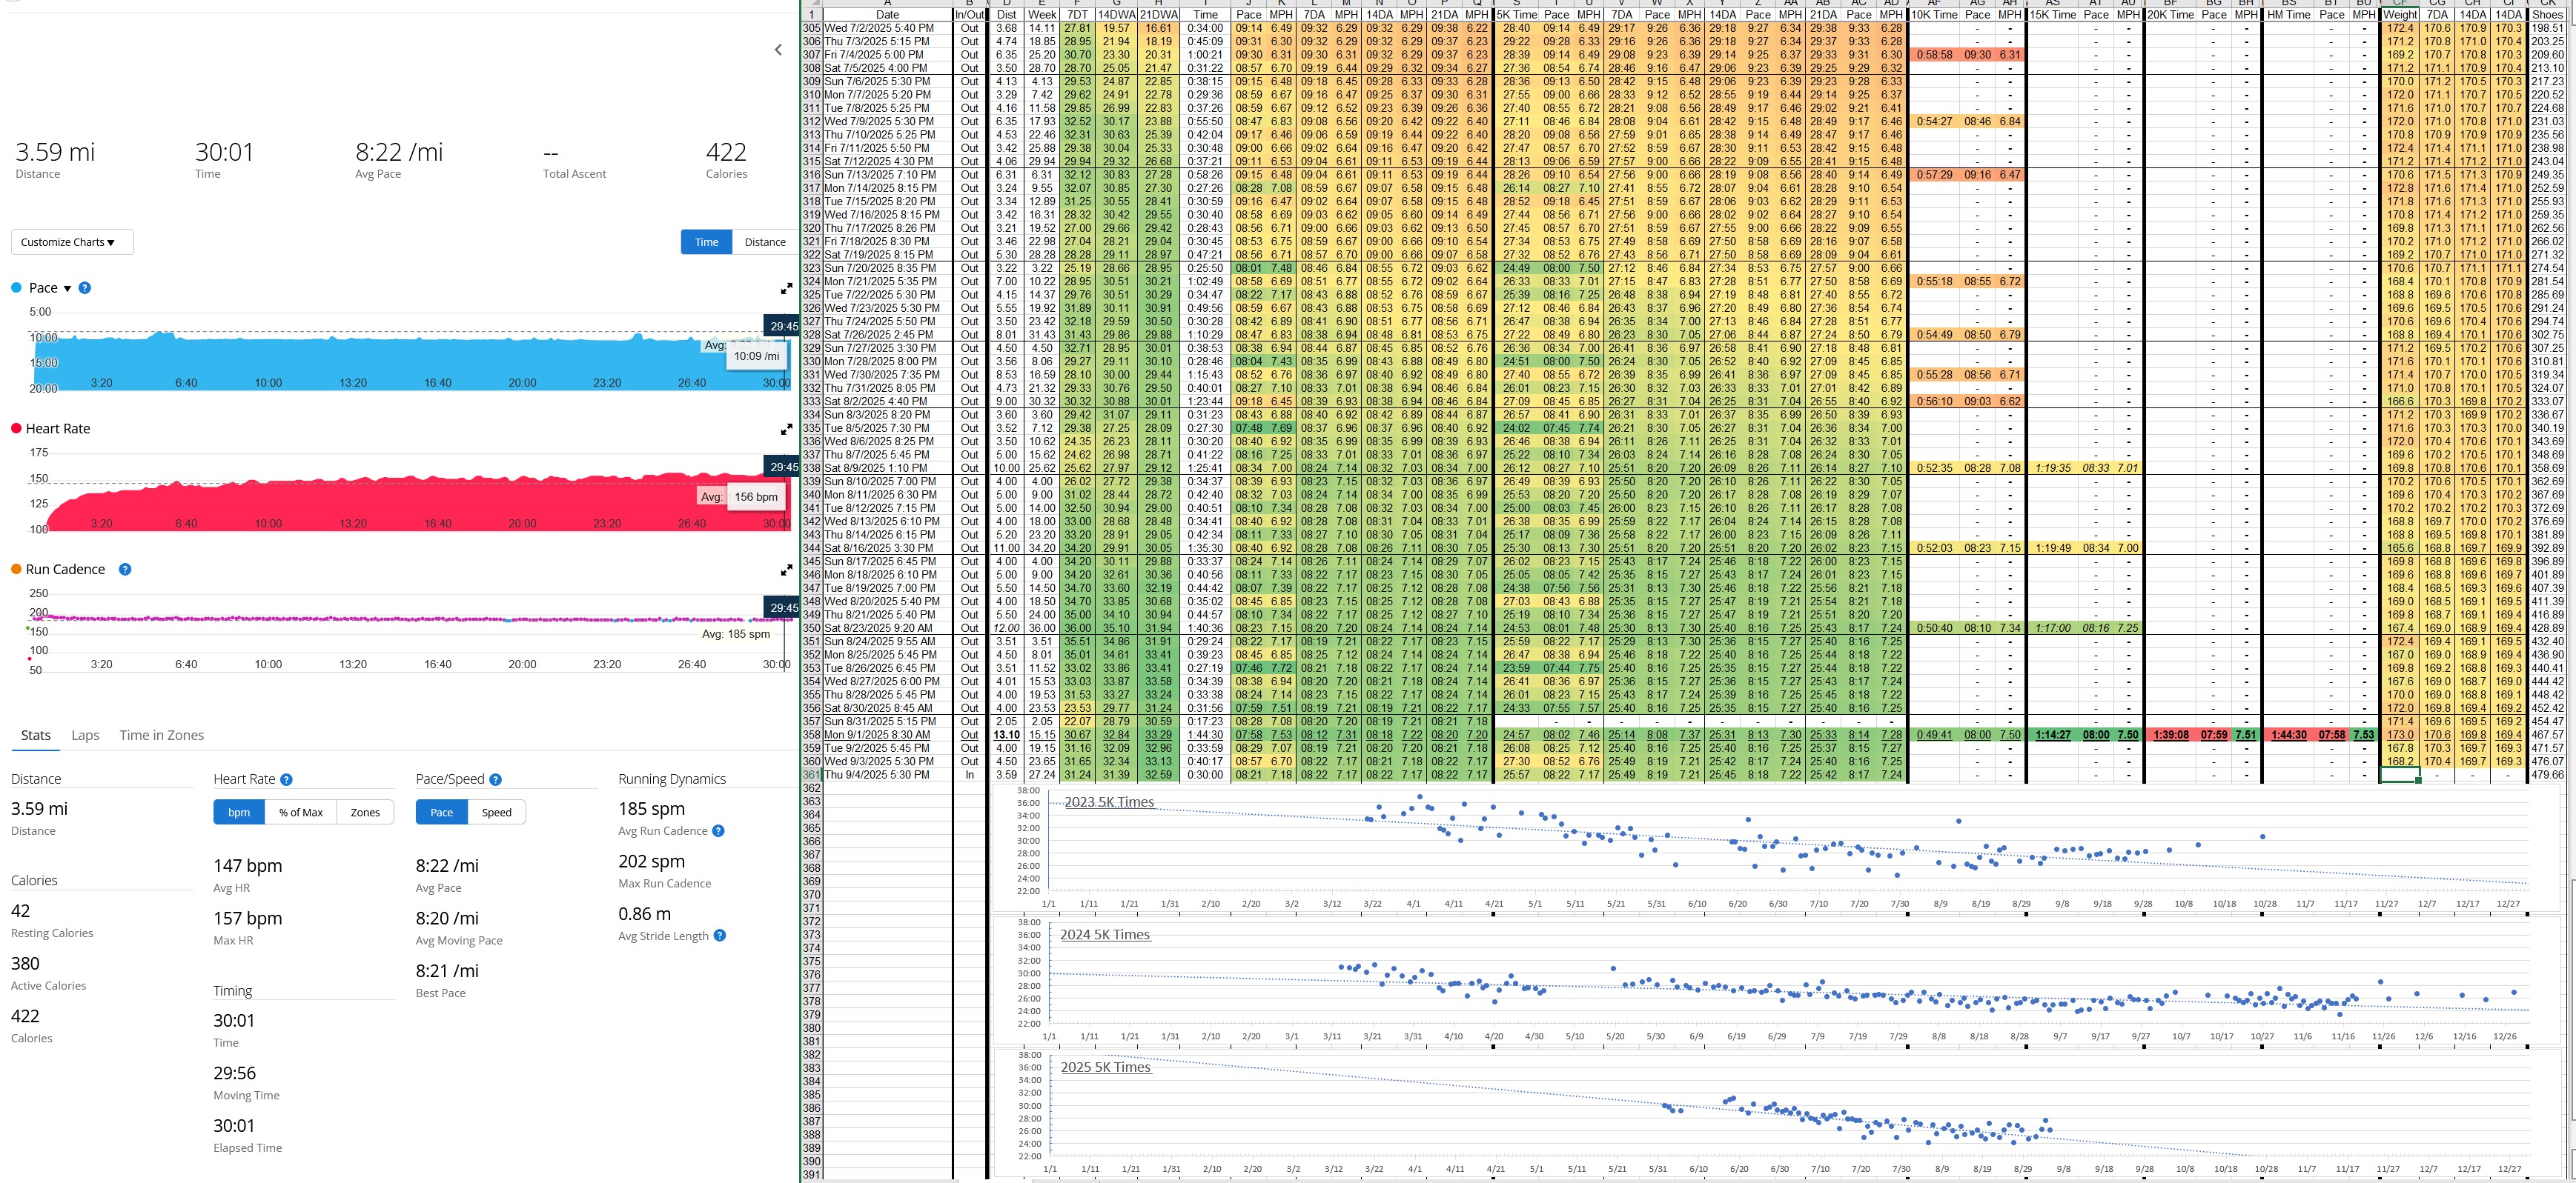Open help for Heart Rate stats section

286,779
